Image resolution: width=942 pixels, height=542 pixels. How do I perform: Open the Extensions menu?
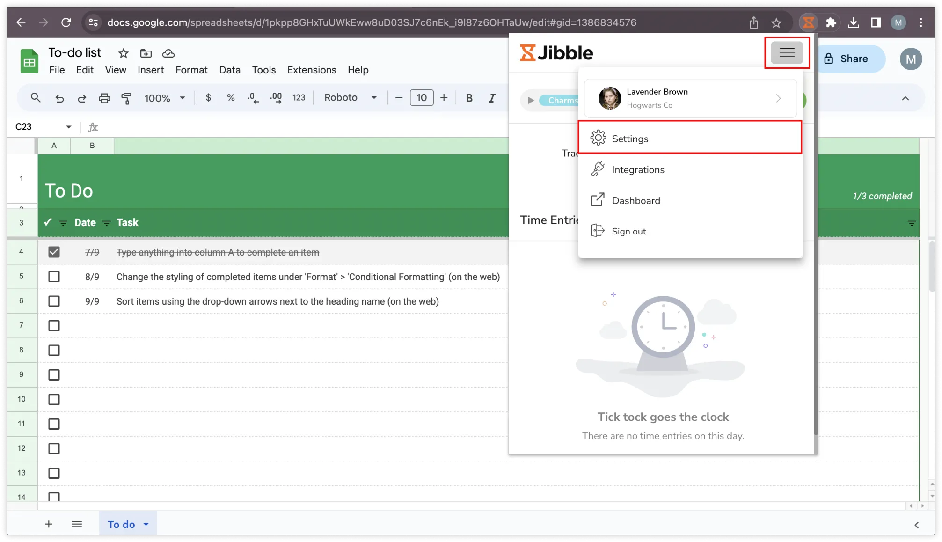[x=311, y=70]
